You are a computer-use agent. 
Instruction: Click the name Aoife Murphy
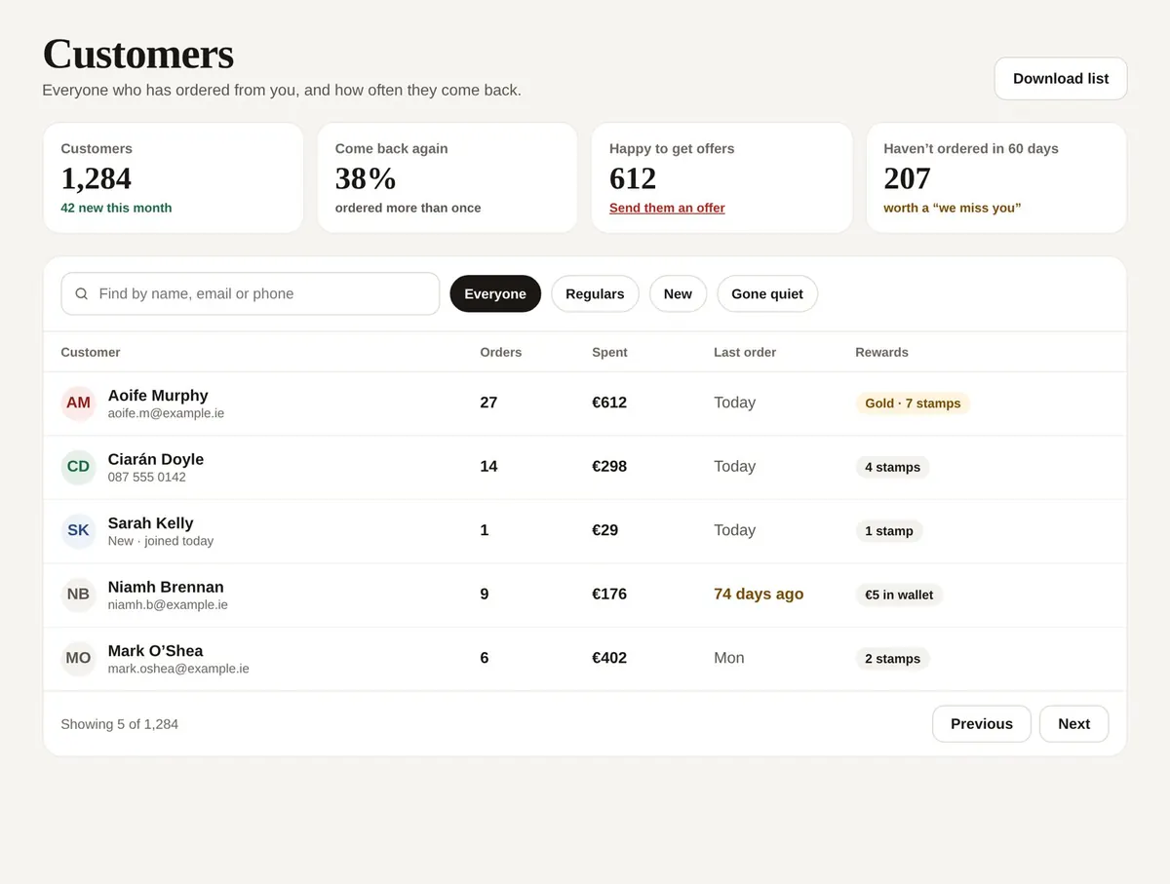tap(158, 395)
